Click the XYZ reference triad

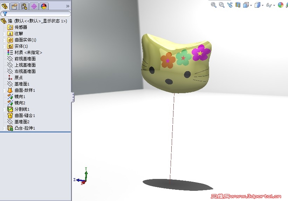[81, 176]
